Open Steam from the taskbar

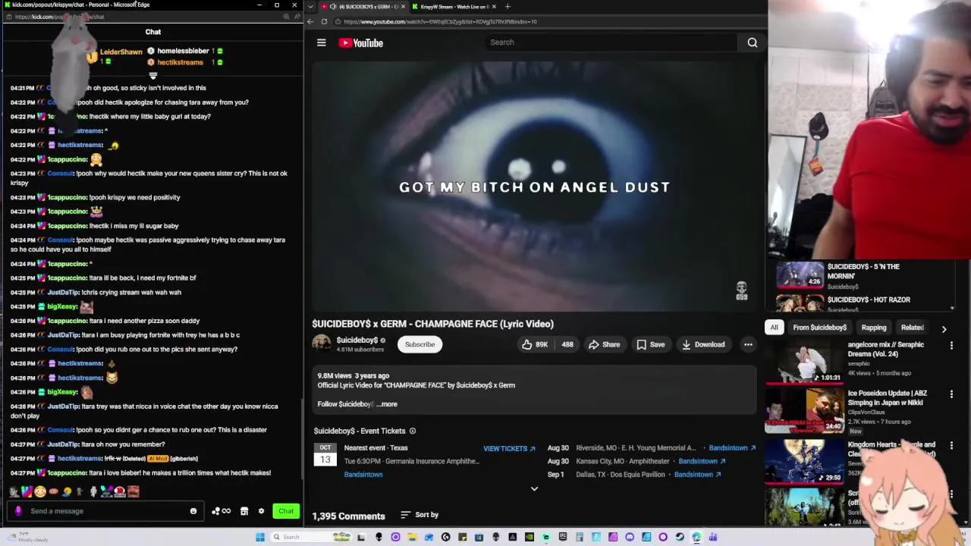coord(680,537)
